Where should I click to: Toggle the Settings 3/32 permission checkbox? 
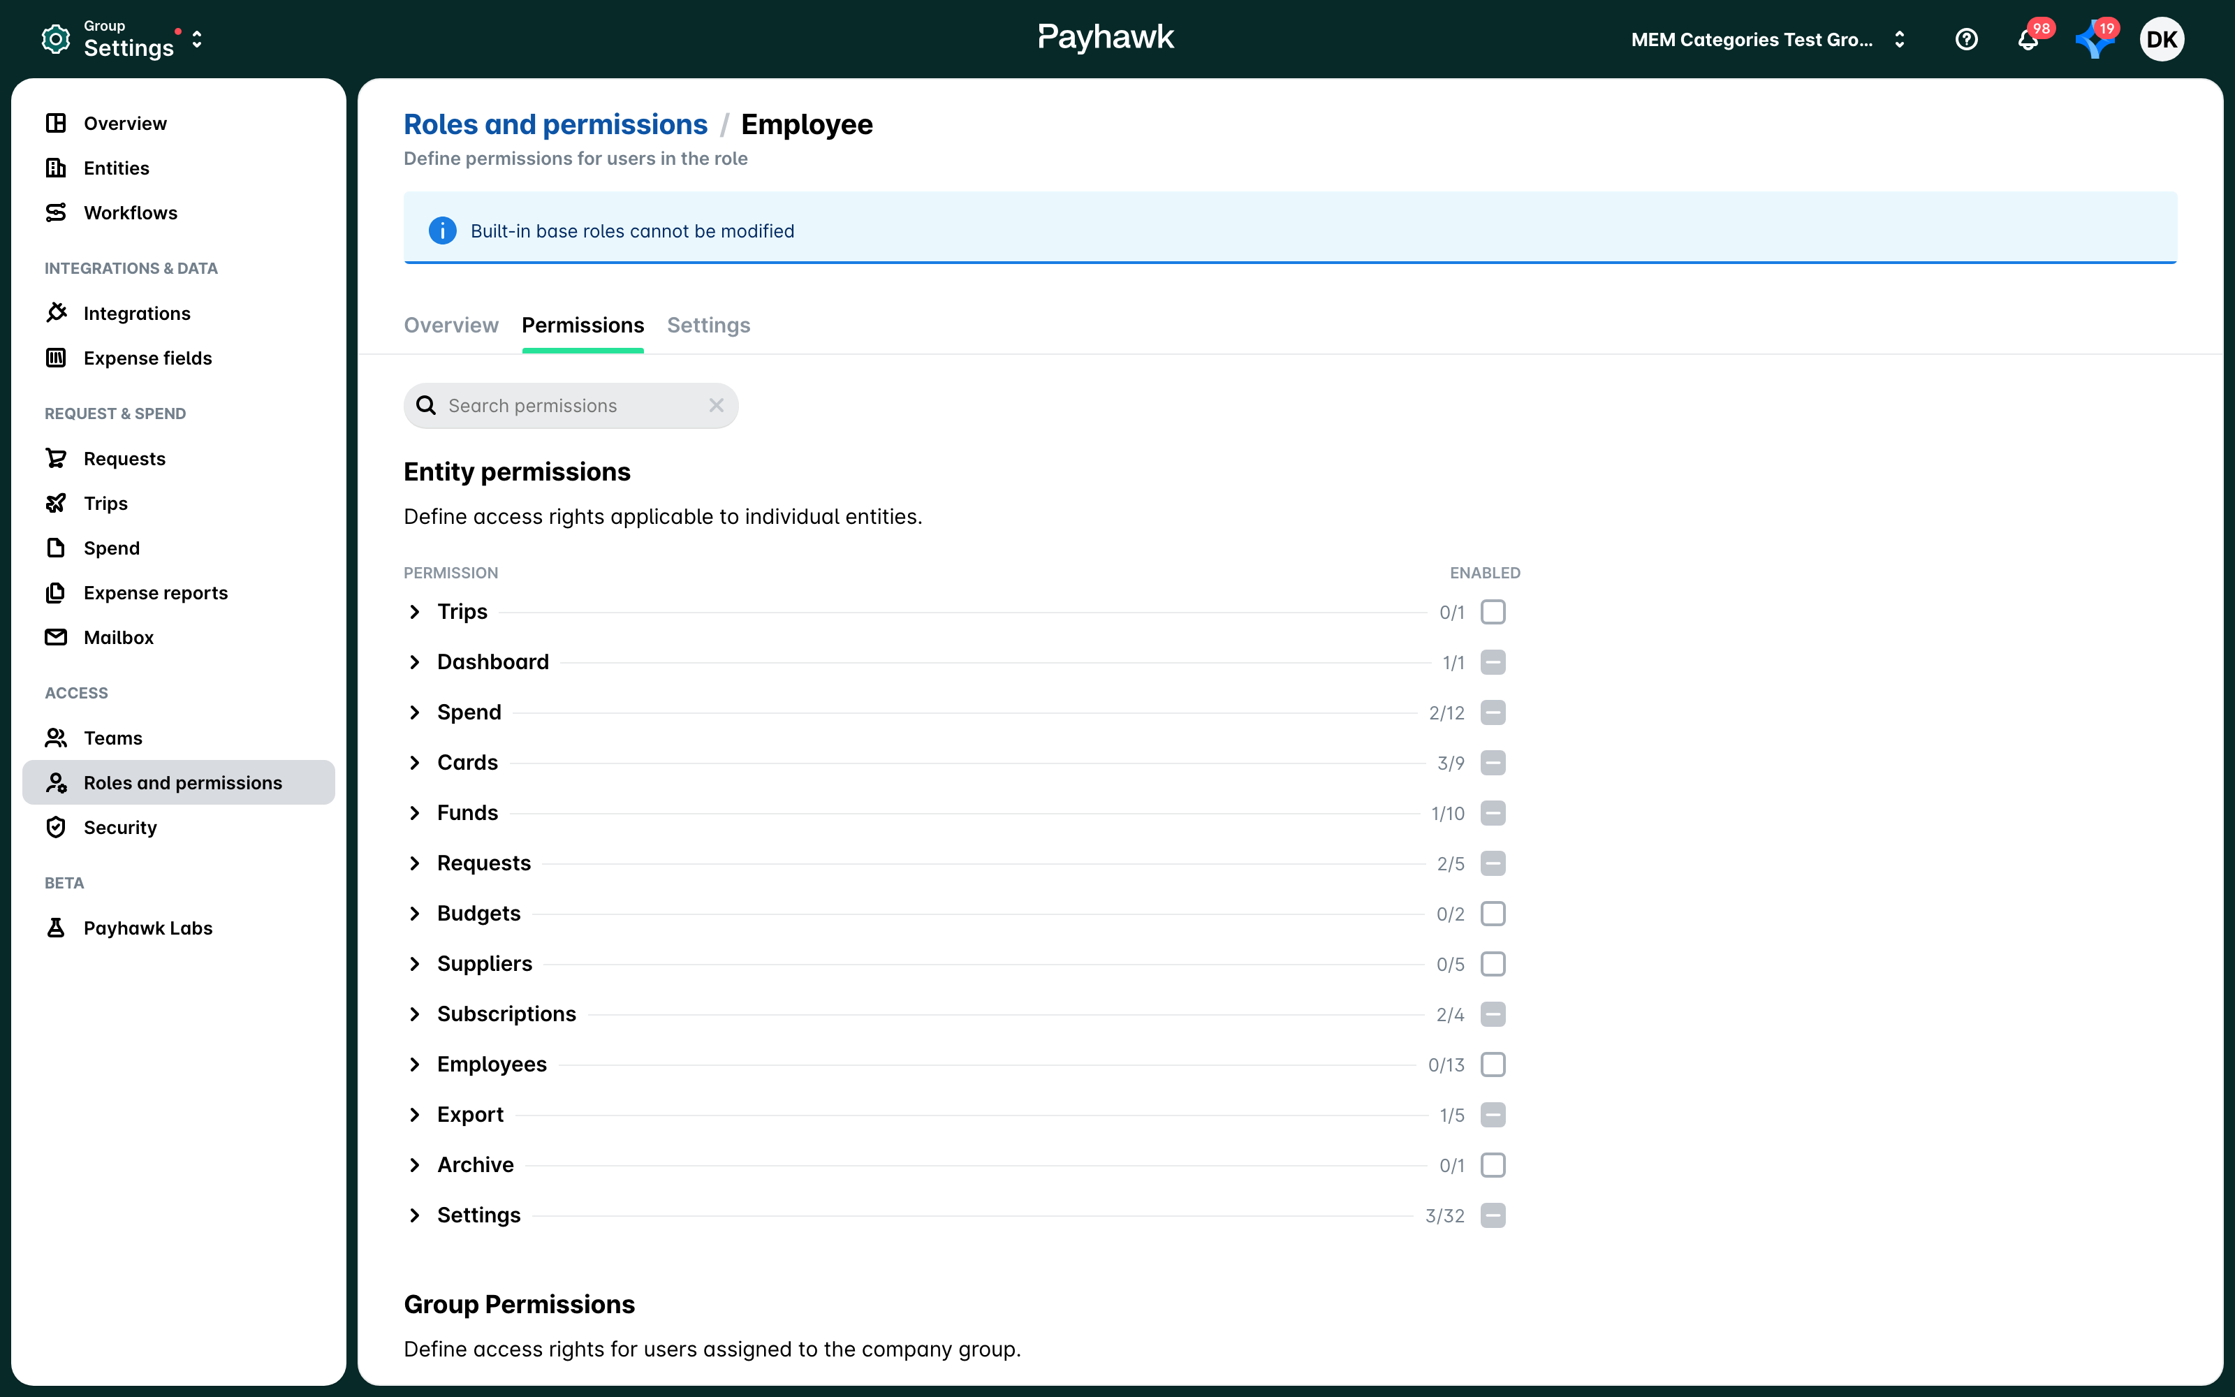tap(1493, 1215)
